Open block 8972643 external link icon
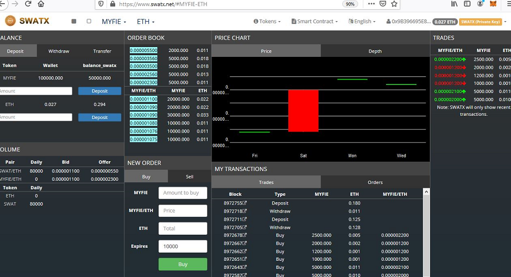Image resolution: width=511 pixels, height=277 pixels. tap(244, 267)
